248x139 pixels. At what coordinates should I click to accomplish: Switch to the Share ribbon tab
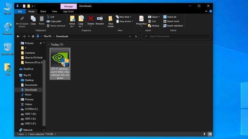click(43, 11)
